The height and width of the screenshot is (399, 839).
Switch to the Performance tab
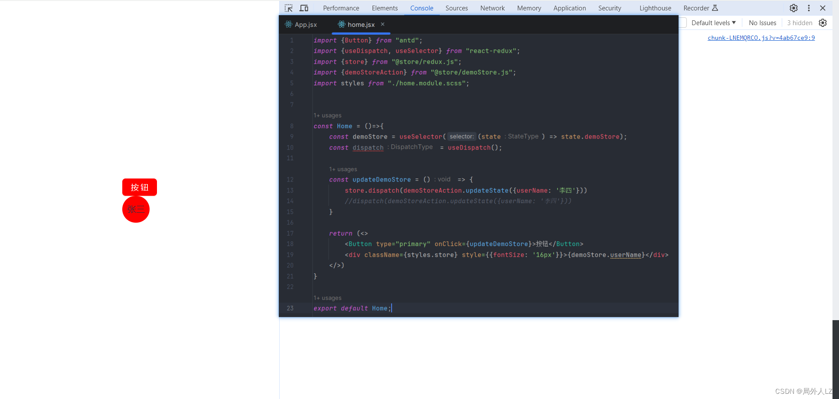point(341,8)
